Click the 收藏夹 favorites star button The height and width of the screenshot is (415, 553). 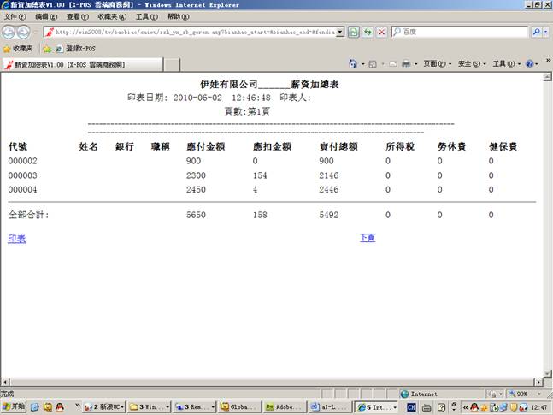[18, 49]
